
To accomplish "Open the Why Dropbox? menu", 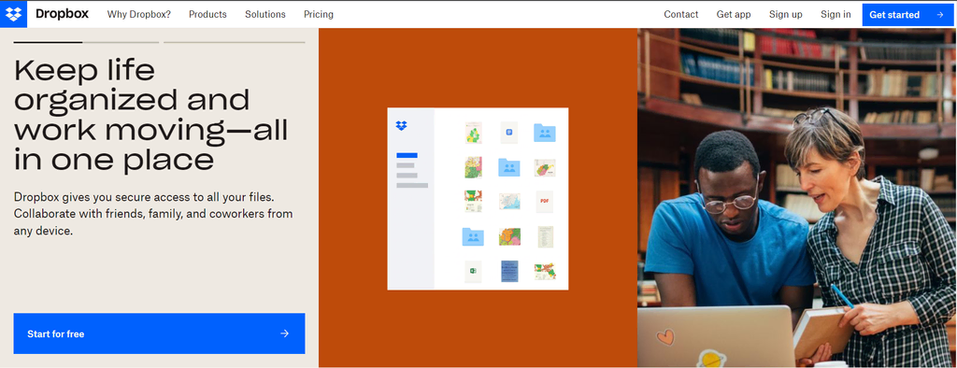I will pyautogui.click(x=139, y=14).
